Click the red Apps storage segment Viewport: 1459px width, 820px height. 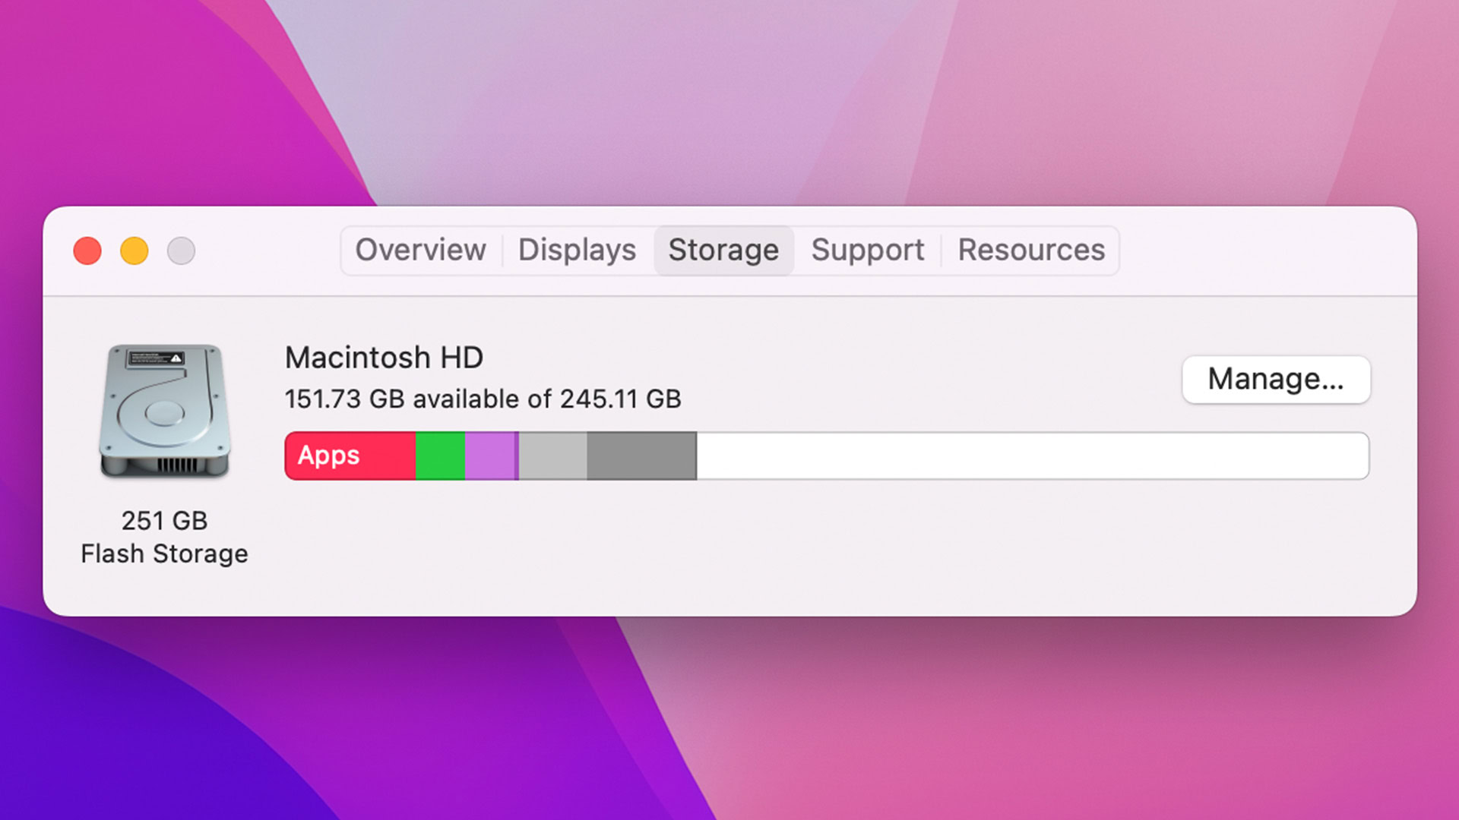tap(388, 456)
